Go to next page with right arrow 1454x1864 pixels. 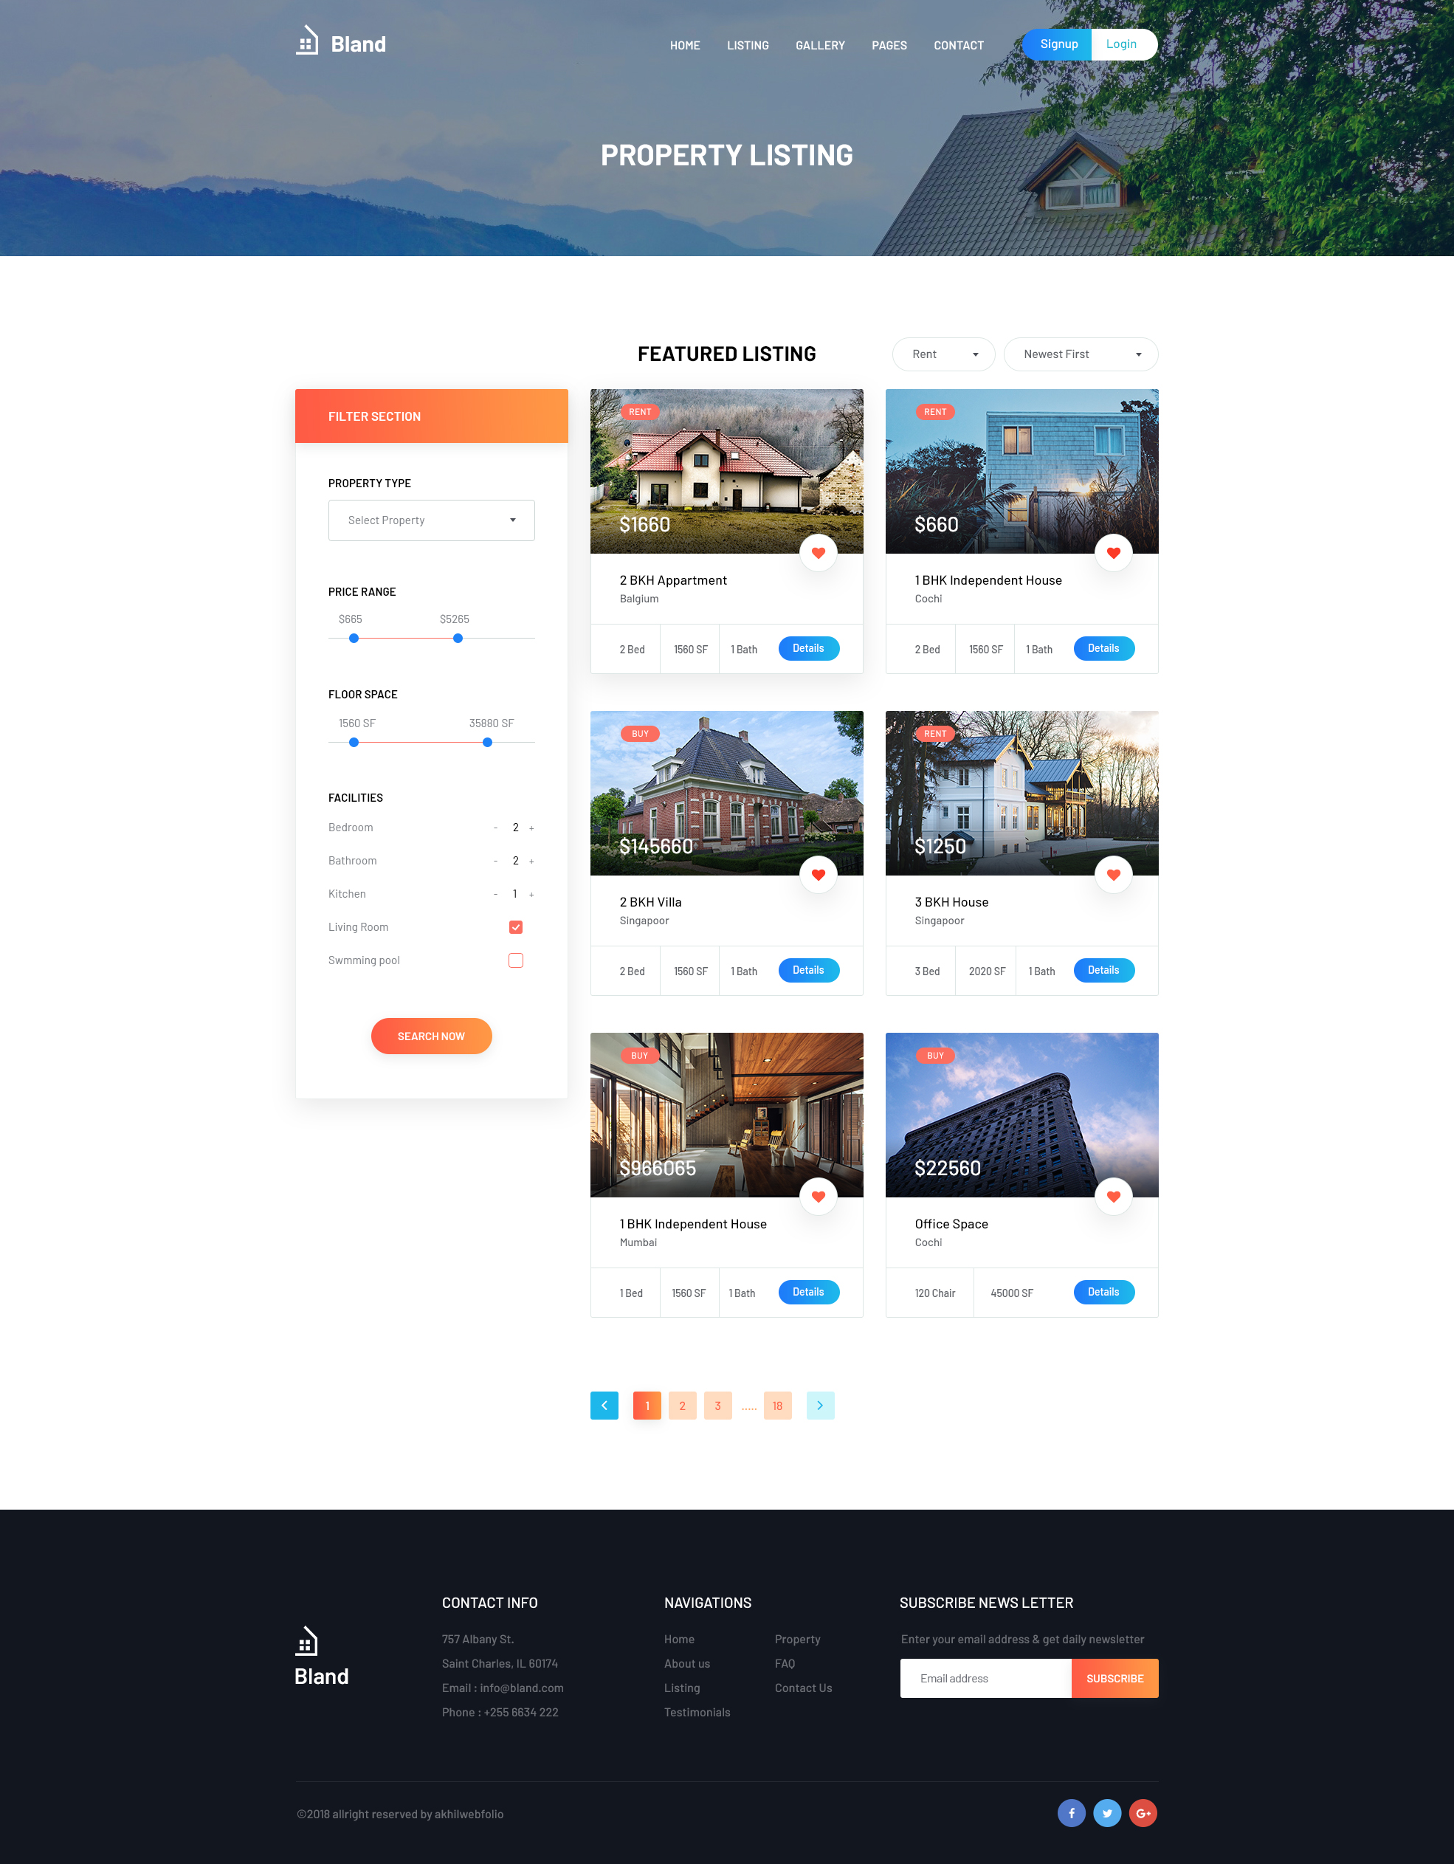coord(820,1405)
